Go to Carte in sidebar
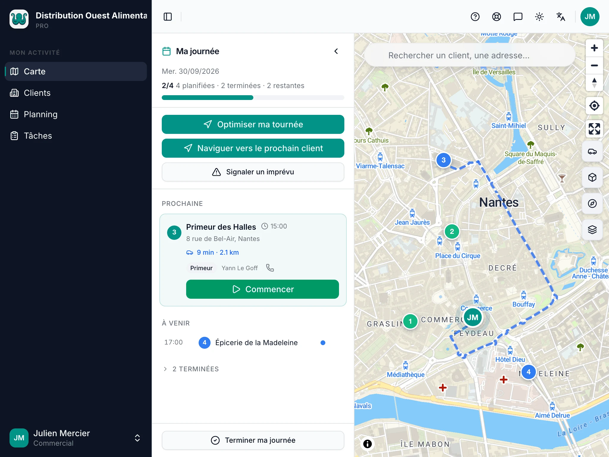This screenshot has height=457, width=609. pyautogui.click(x=76, y=71)
